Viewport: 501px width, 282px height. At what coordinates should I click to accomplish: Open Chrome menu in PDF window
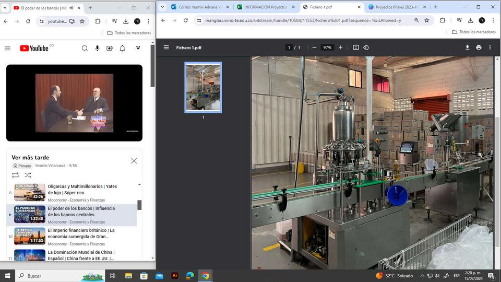coord(493,20)
